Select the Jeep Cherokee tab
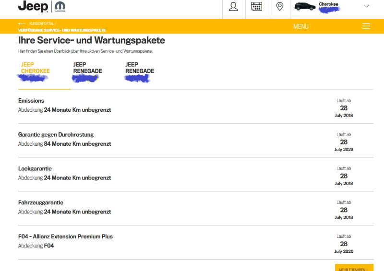 (x=35, y=68)
